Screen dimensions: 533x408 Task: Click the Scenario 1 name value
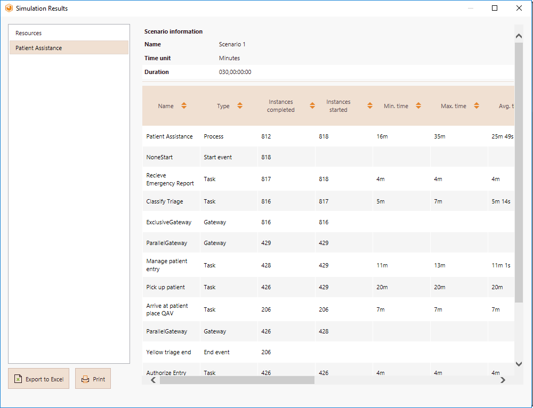(x=232, y=44)
